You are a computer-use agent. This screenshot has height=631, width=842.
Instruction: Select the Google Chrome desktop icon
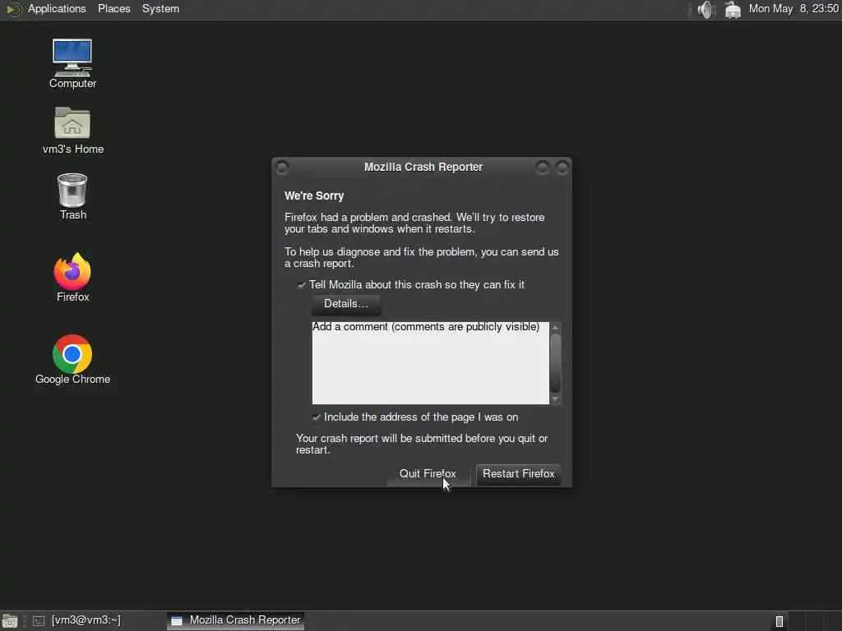point(72,360)
